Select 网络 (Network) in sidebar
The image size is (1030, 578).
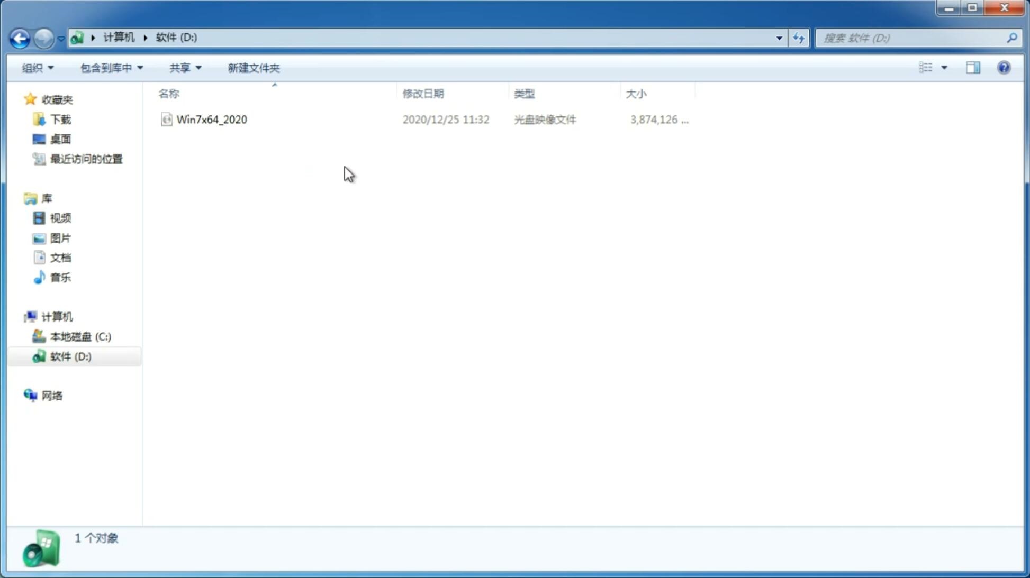pos(52,395)
